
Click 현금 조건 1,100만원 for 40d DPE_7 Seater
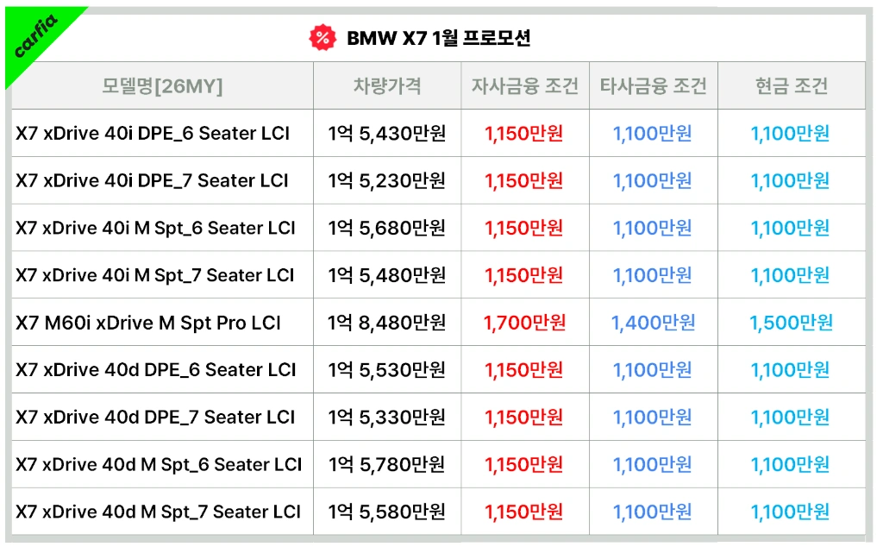pyautogui.click(x=790, y=418)
